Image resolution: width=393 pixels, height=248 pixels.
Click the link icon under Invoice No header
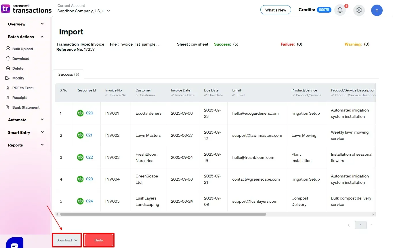point(107,95)
